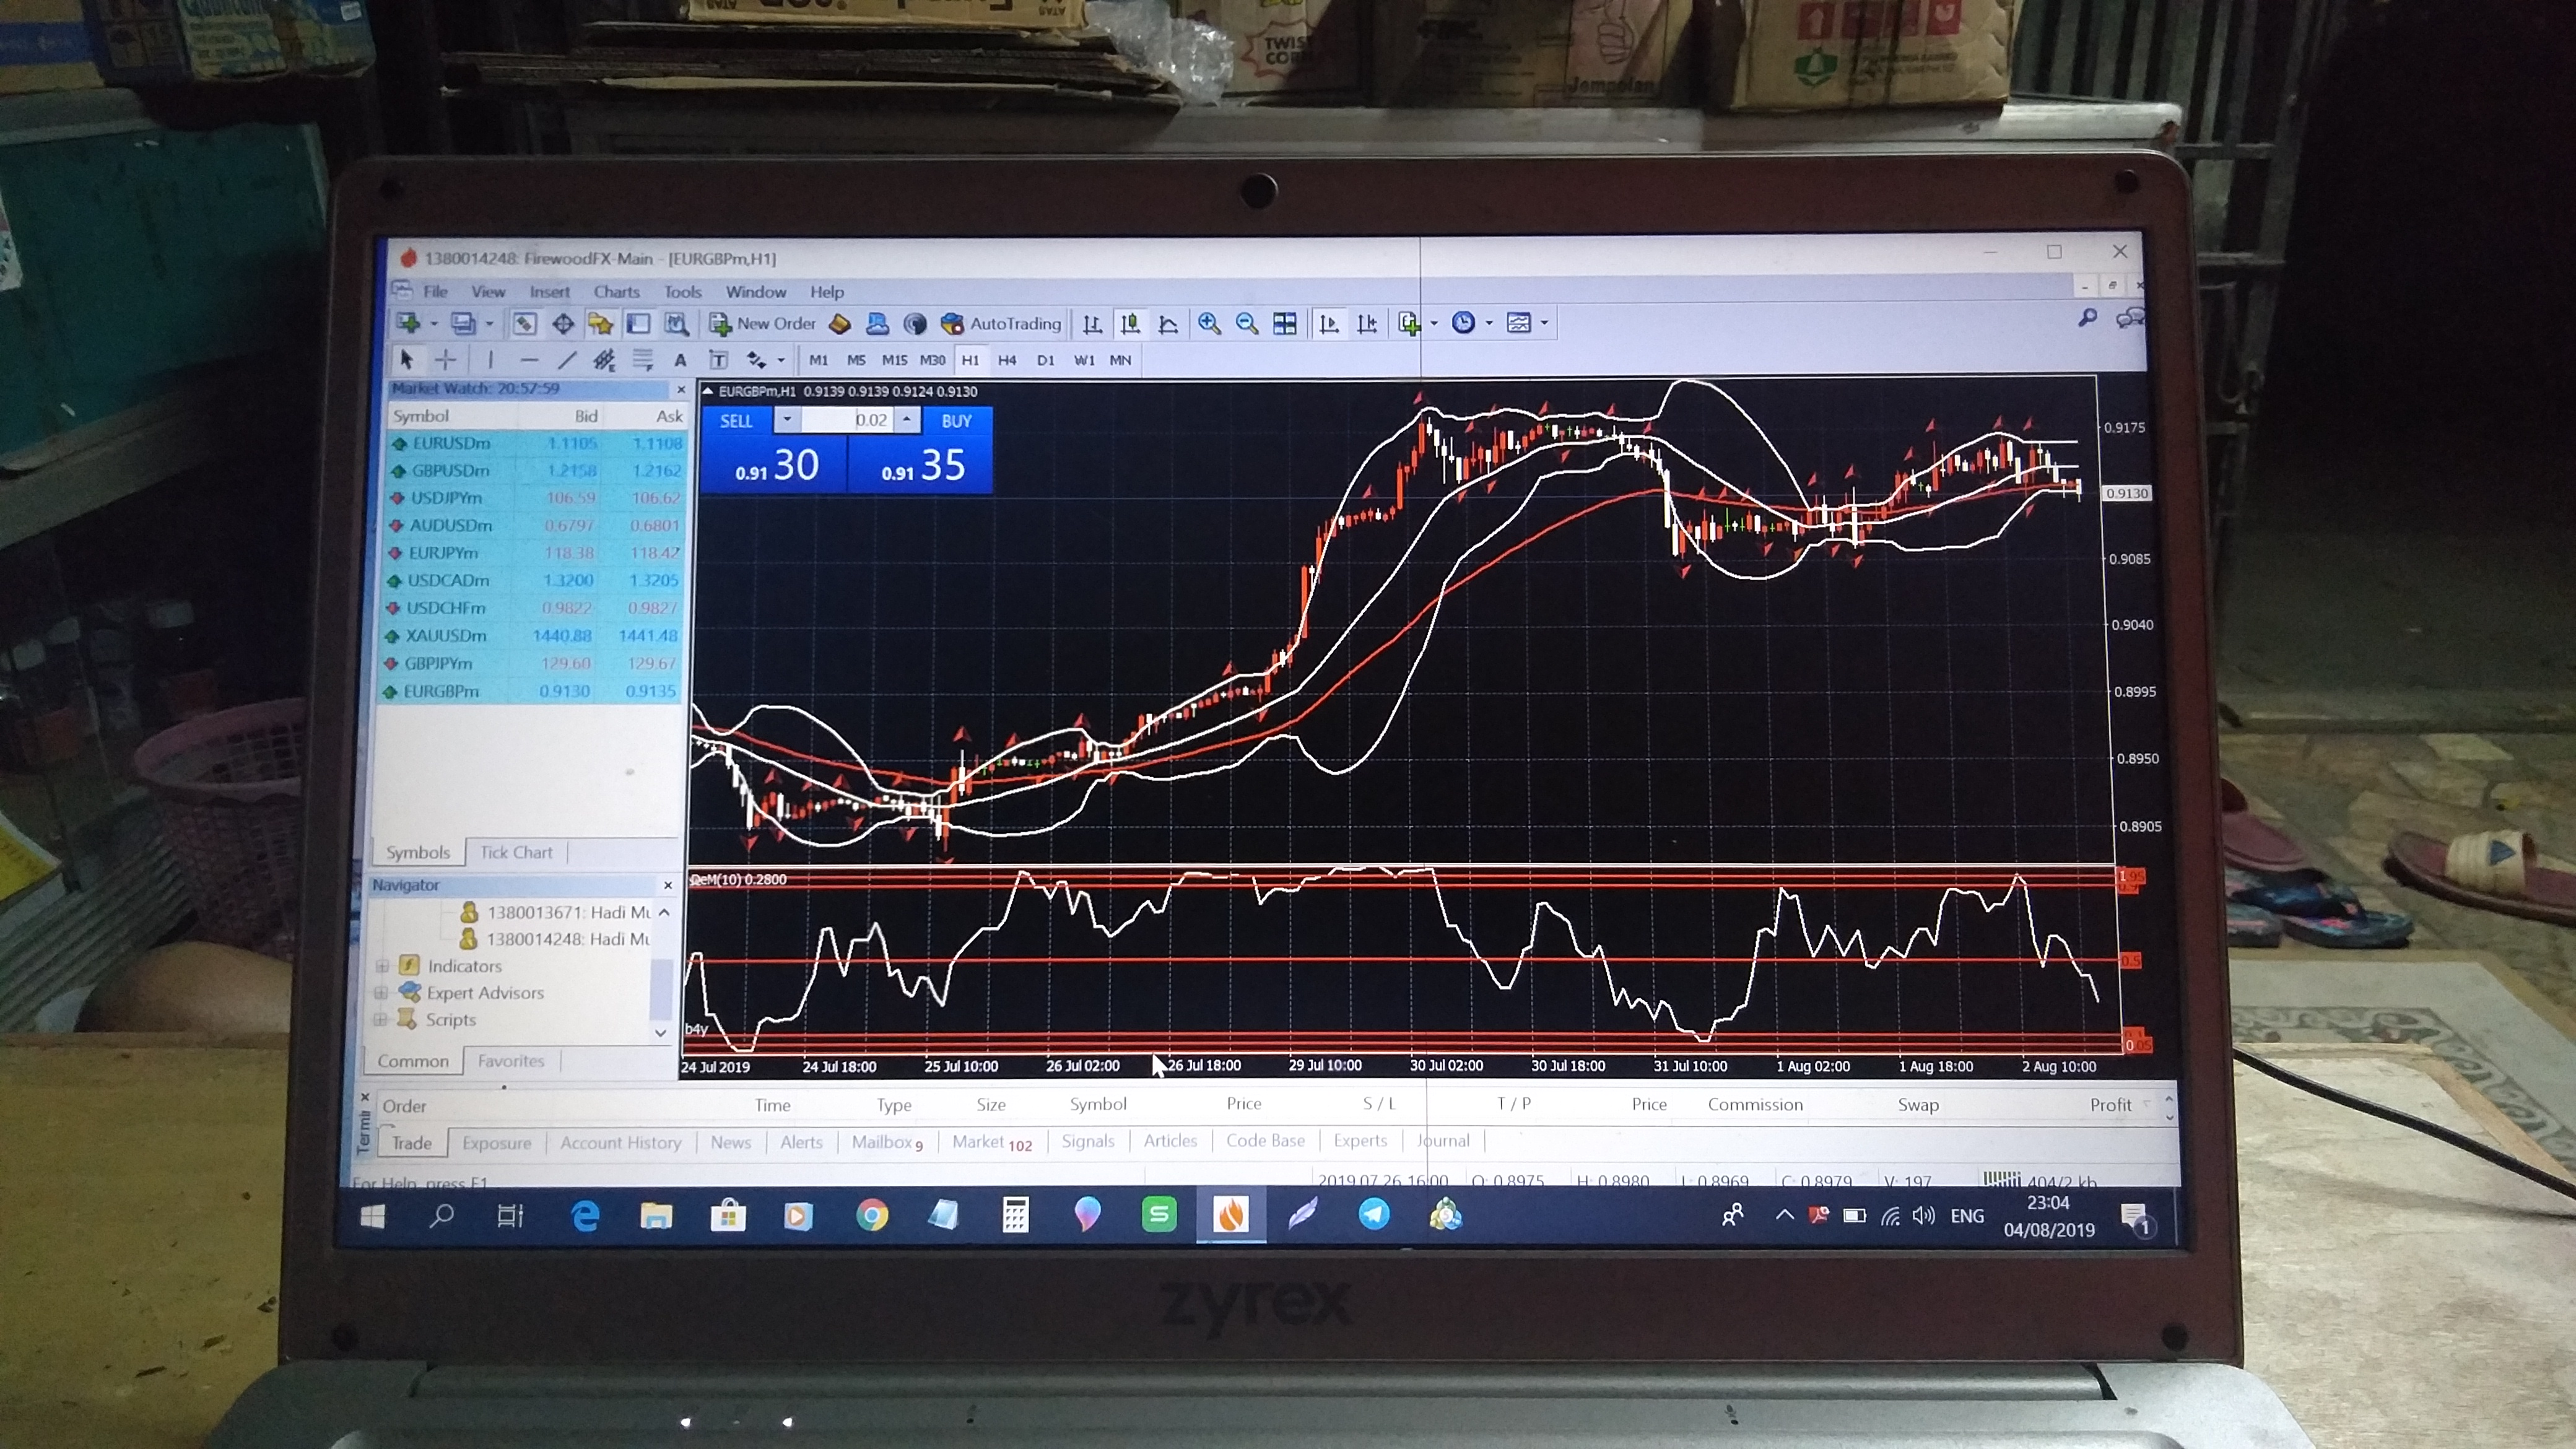Click the blue SELL button

click(x=736, y=421)
